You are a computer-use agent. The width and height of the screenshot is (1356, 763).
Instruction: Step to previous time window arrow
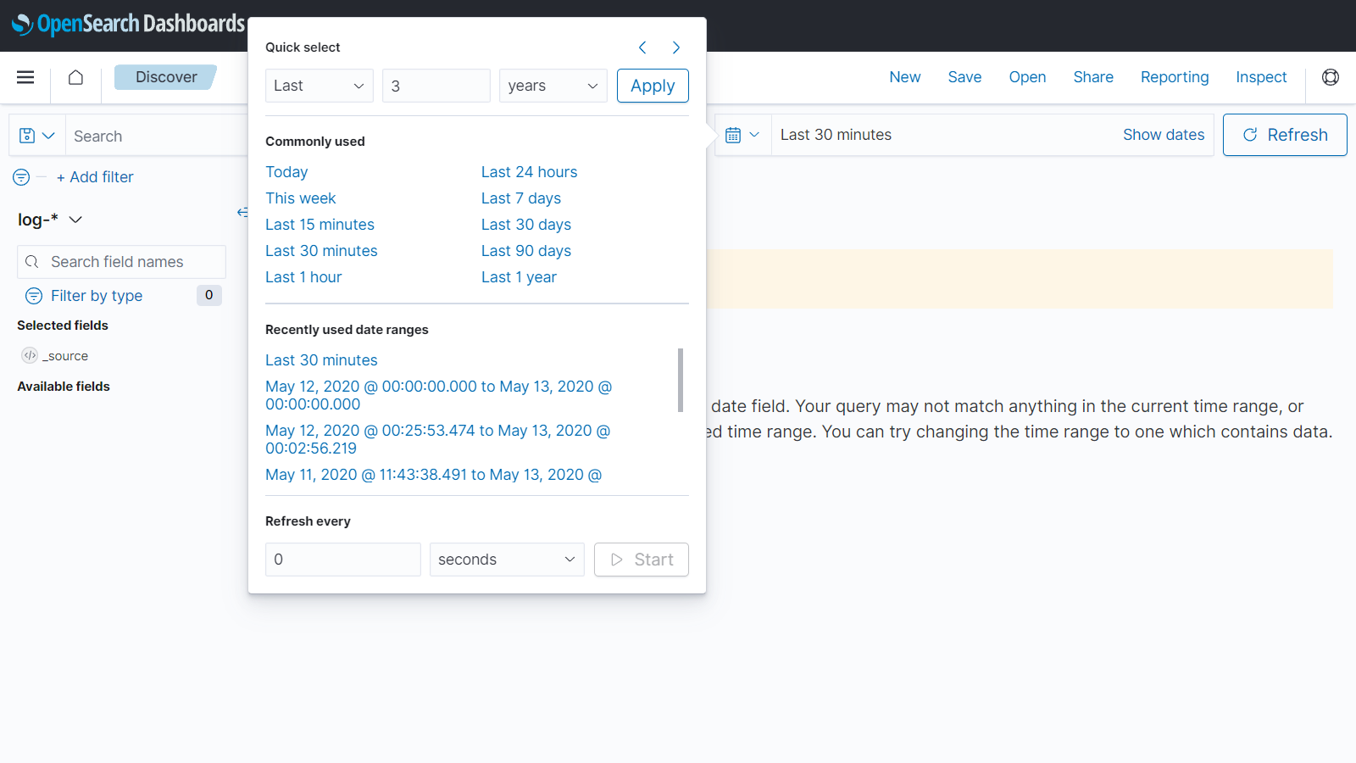642,47
